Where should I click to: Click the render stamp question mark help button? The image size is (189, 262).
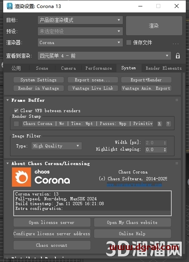168,124
